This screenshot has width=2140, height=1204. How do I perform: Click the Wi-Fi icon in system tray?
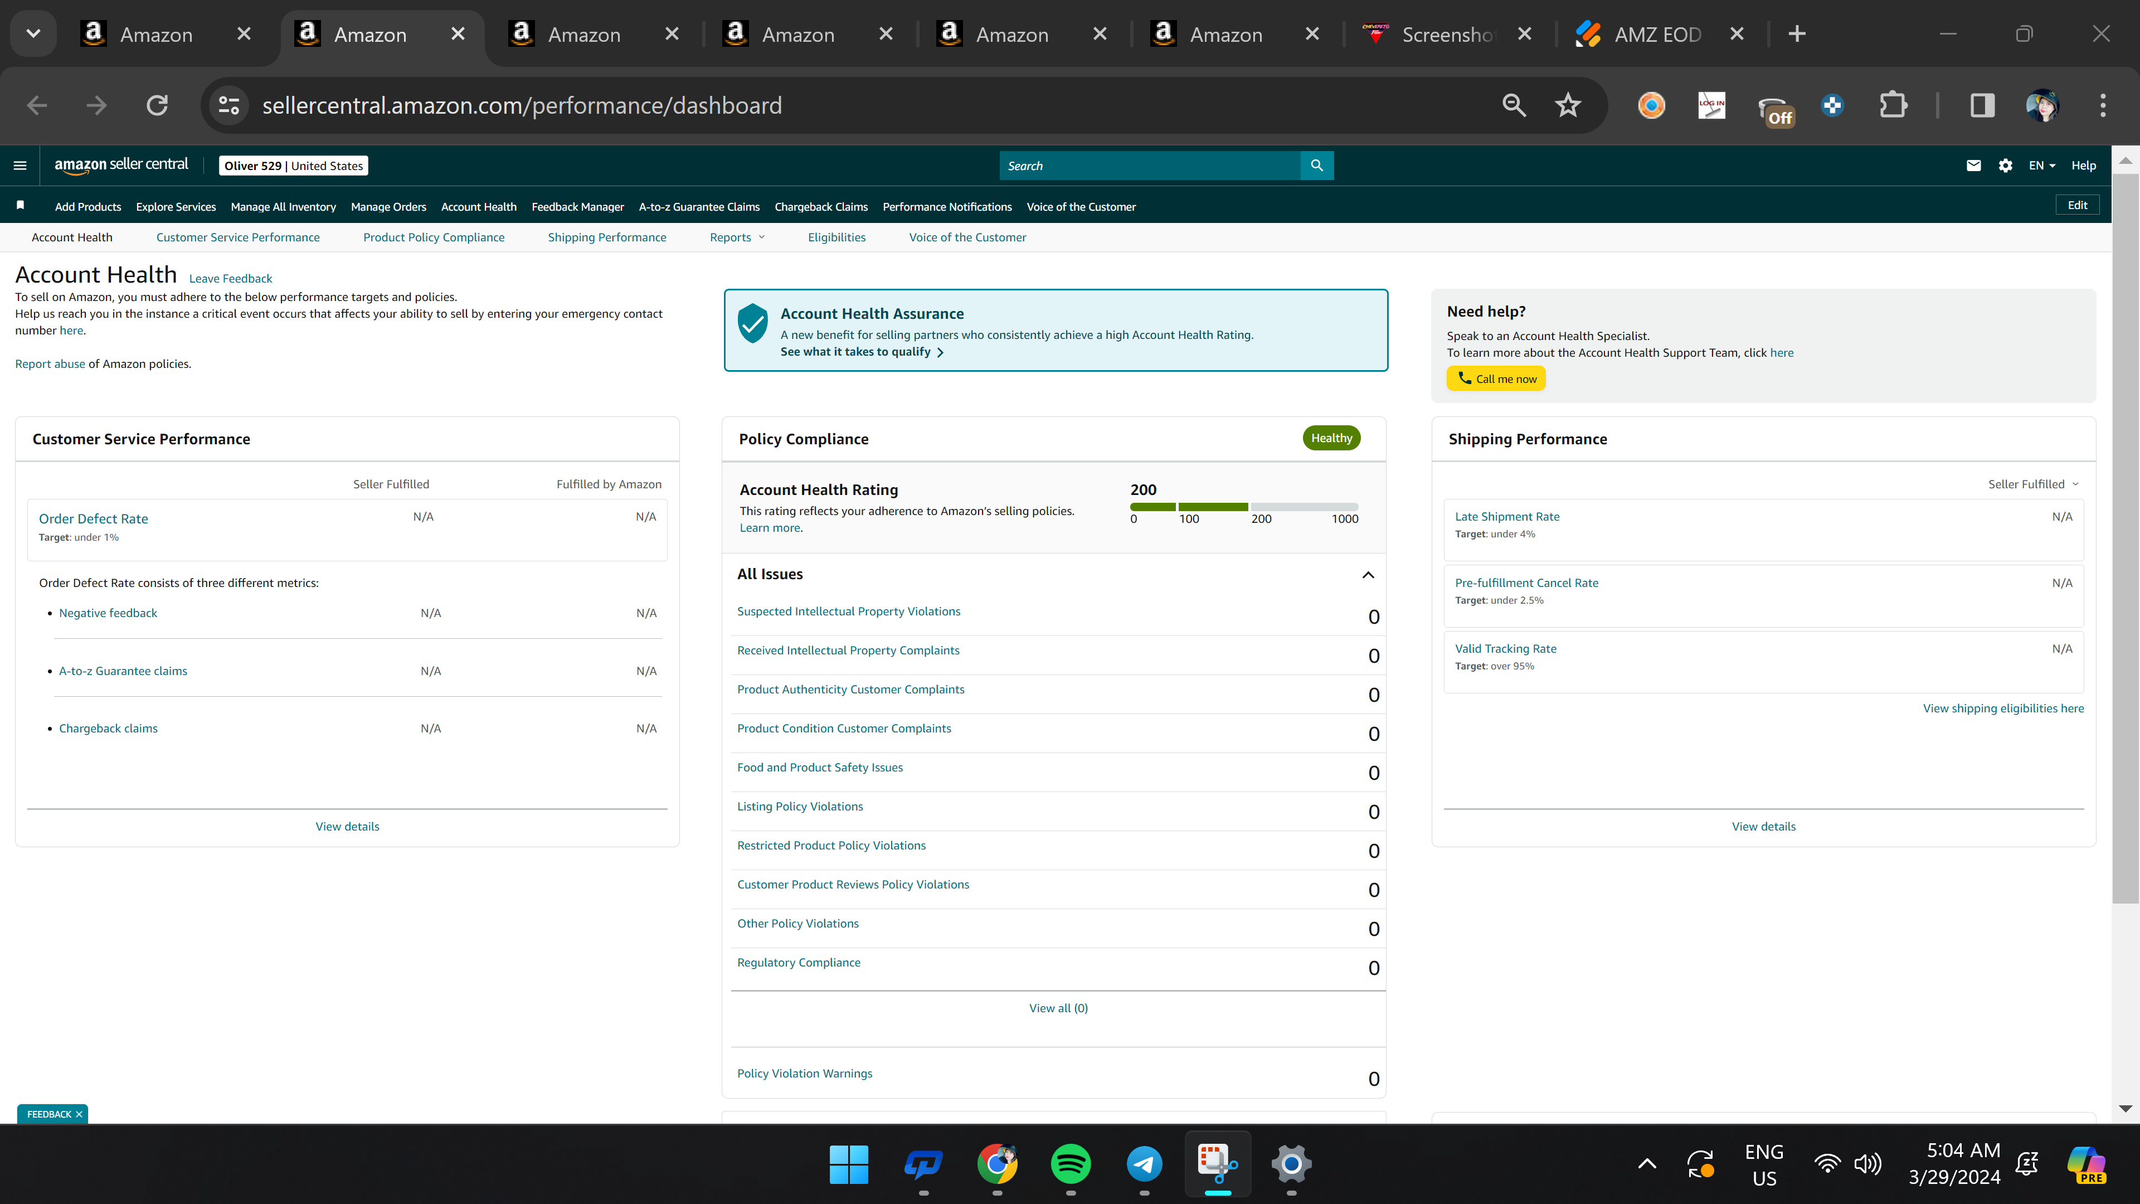tap(1827, 1164)
